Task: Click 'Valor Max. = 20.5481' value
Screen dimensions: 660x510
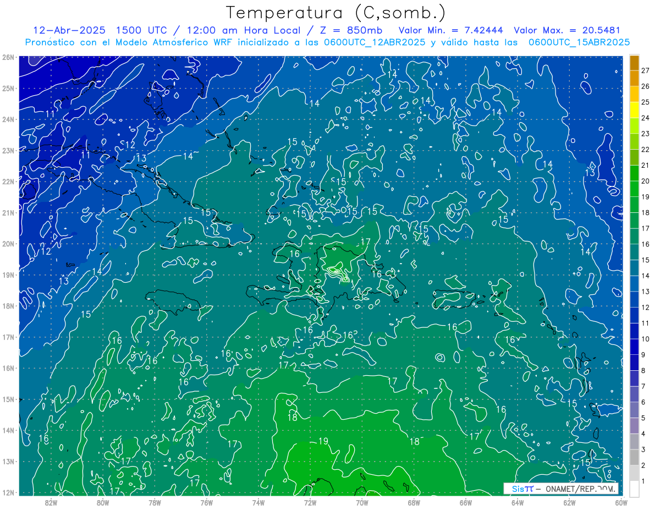Action: [x=567, y=30]
